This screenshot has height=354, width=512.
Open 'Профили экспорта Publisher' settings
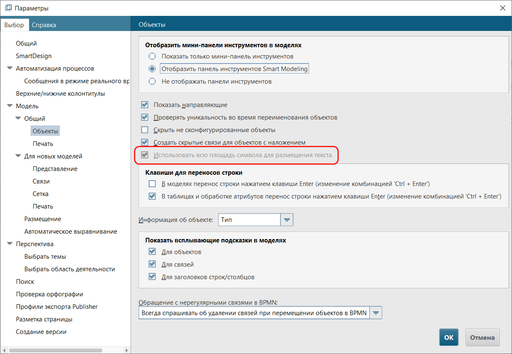click(x=57, y=307)
